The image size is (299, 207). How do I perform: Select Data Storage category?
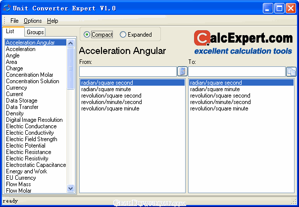(36, 101)
